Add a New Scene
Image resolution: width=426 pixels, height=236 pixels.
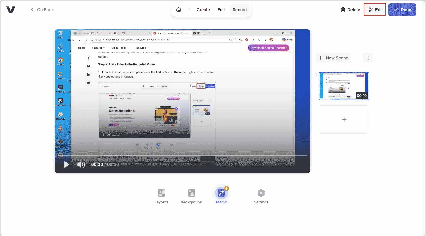click(x=333, y=58)
